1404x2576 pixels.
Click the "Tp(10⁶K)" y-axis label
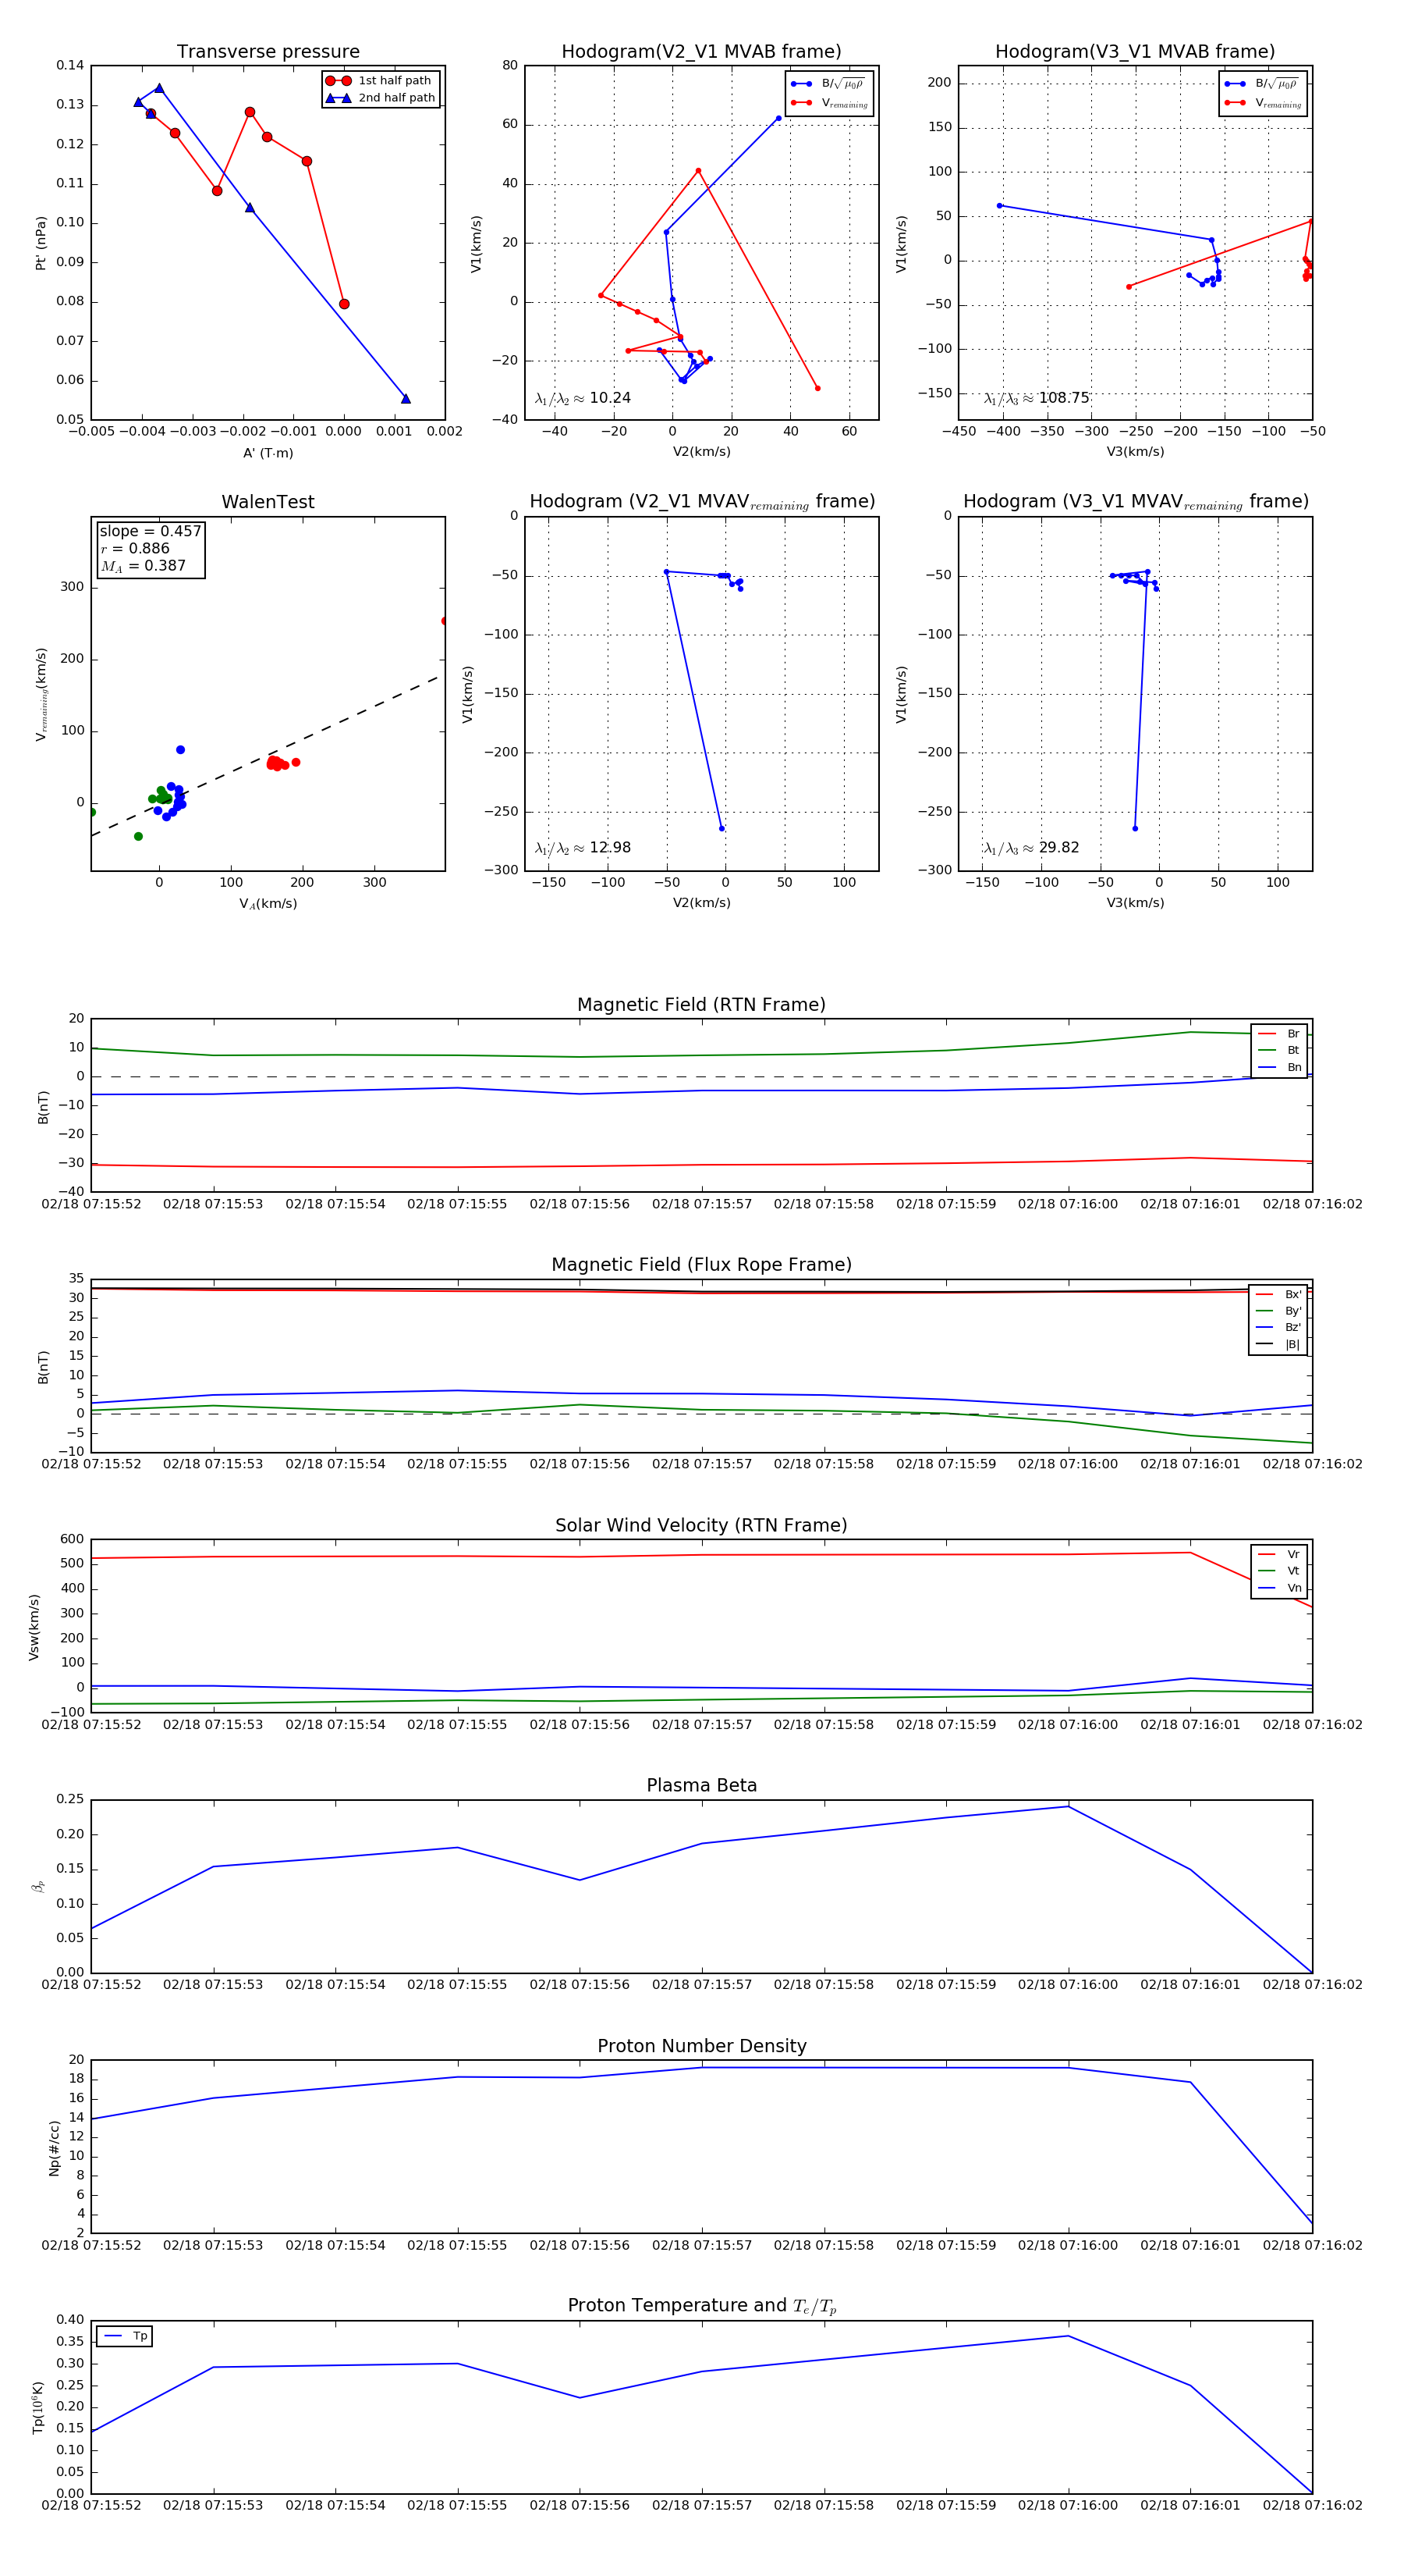pyautogui.click(x=38, y=2407)
